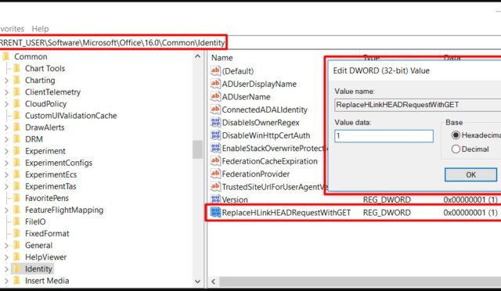This screenshot has width=501, height=291.
Task: Click the horizontal scrollbar left arrow
Action: (x=214, y=282)
